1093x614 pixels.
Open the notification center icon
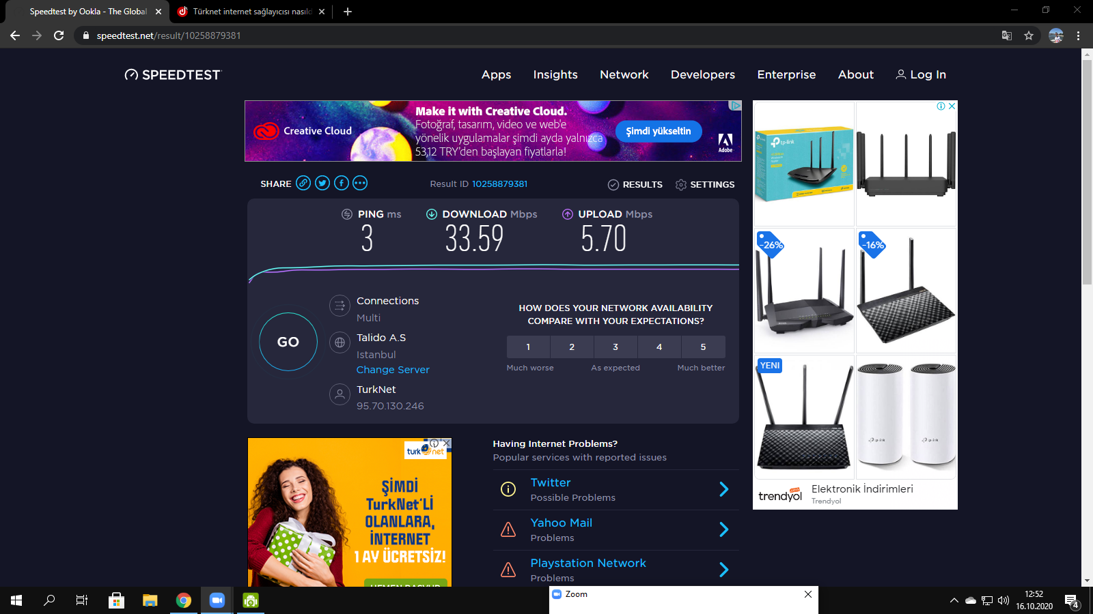pyautogui.click(x=1071, y=601)
